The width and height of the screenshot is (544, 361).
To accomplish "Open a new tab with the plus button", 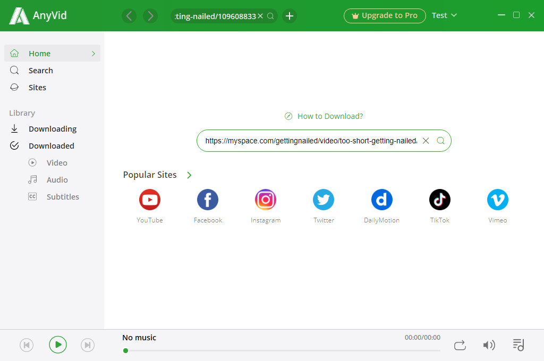I will [290, 16].
